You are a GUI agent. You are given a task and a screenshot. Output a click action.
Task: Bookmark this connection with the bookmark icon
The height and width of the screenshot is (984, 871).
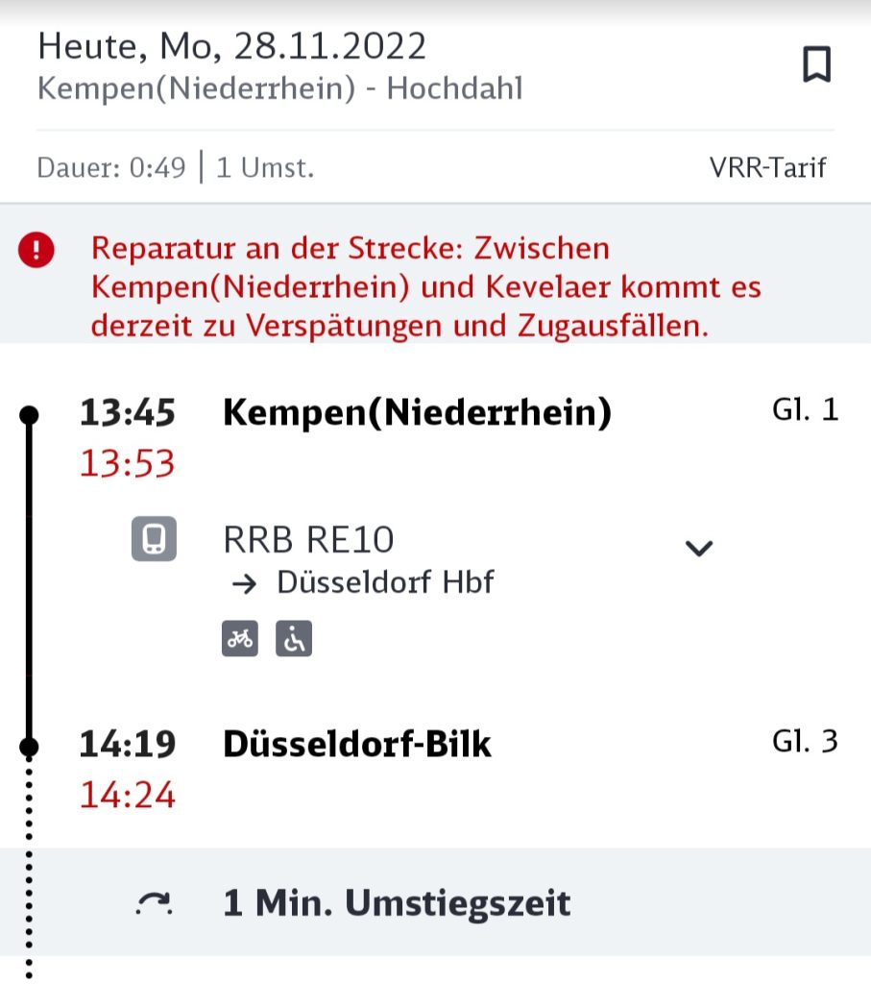coord(816,64)
